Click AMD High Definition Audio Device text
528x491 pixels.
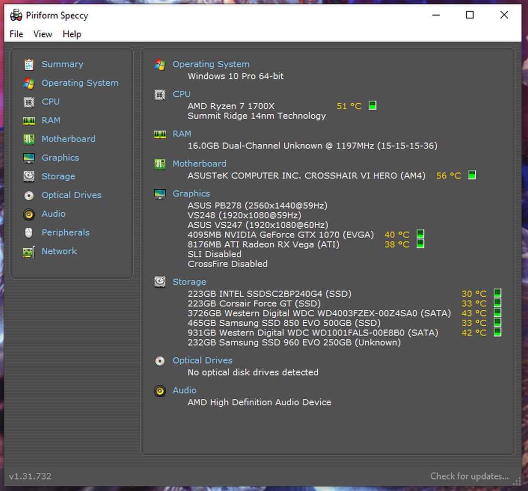(x=259, y=402)
